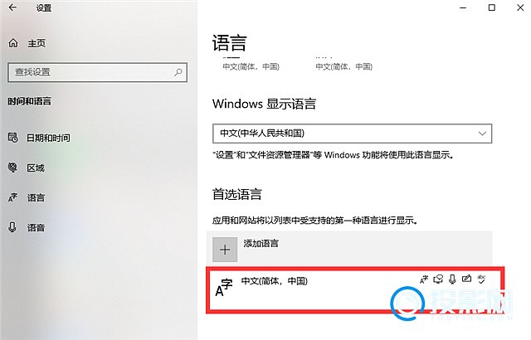Maximize the settings window
The image size is (531, 340).
coord(492,7)
